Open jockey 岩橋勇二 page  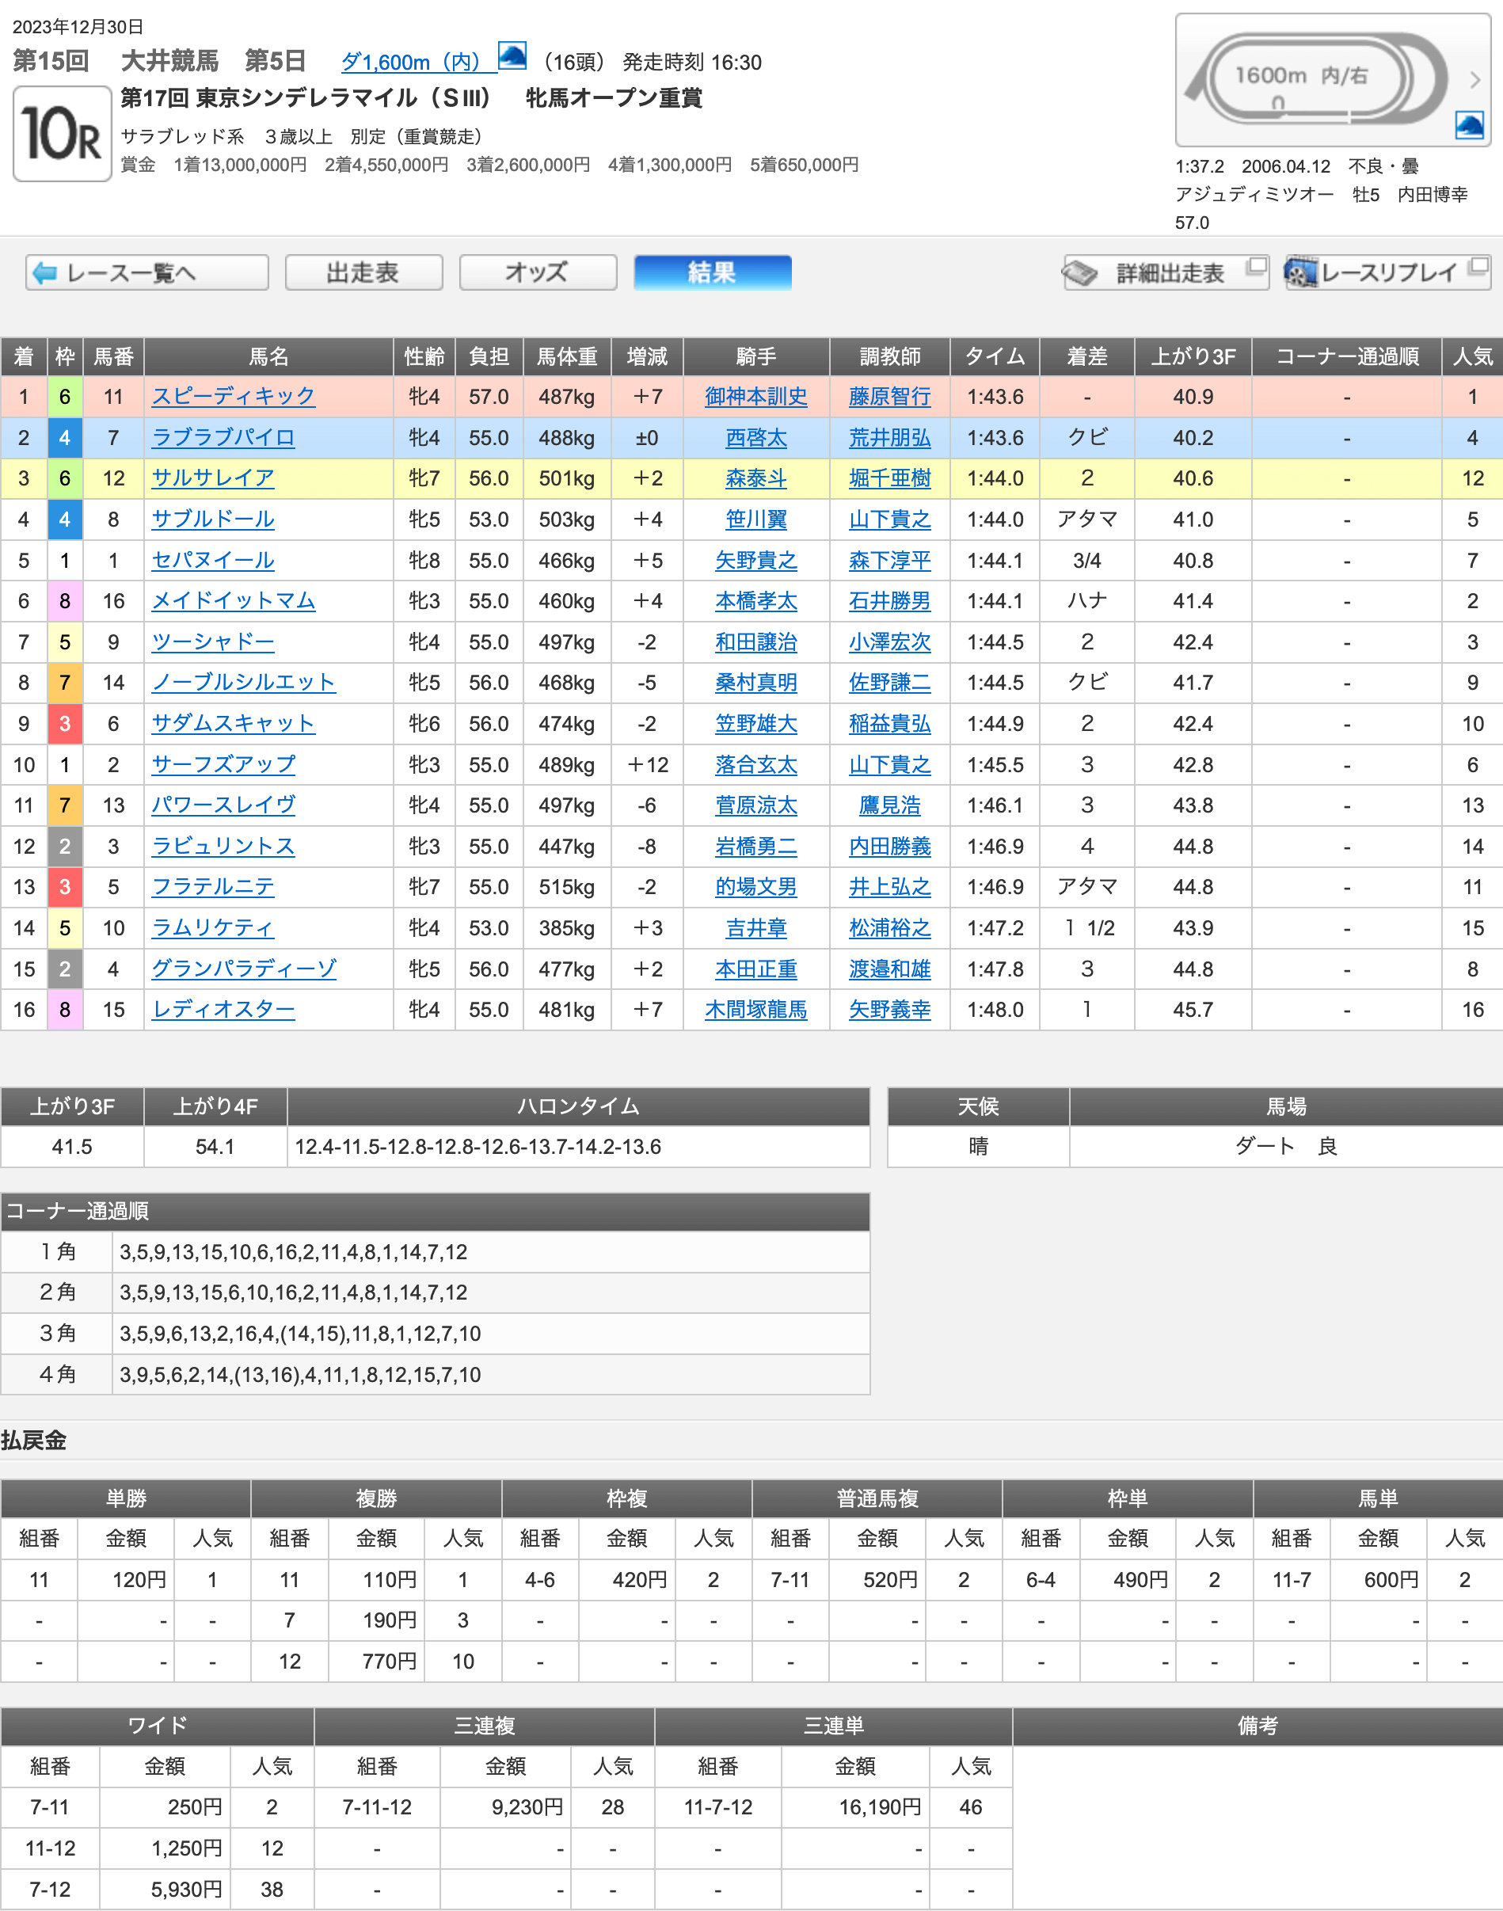pos(756,847)
